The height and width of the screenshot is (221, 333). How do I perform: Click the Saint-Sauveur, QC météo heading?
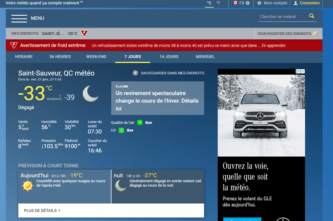click(x=56, y=73)
